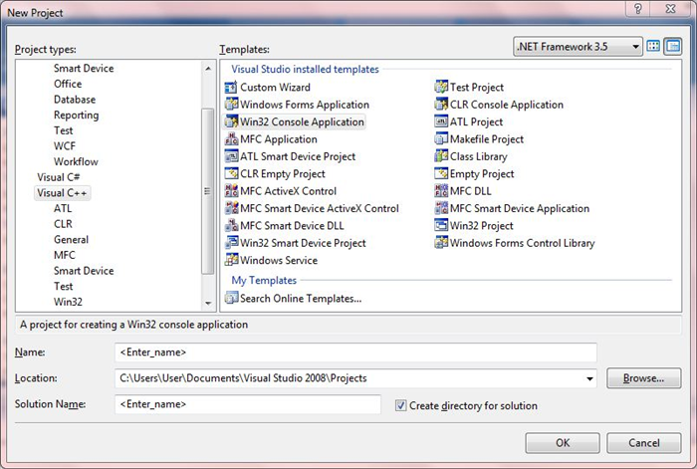Pick MFC Smart Device ActiveX Control icon
This screenshot has width=697, height=469.
click(x=231, y=208)
